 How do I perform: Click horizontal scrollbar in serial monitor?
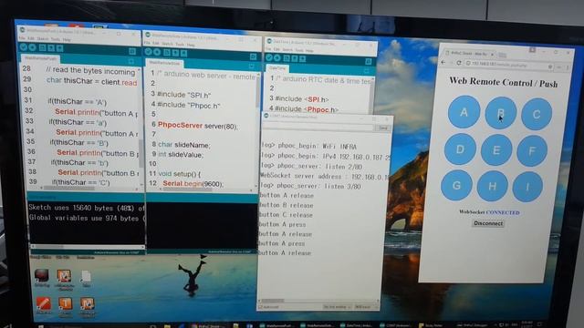(318, 301)
